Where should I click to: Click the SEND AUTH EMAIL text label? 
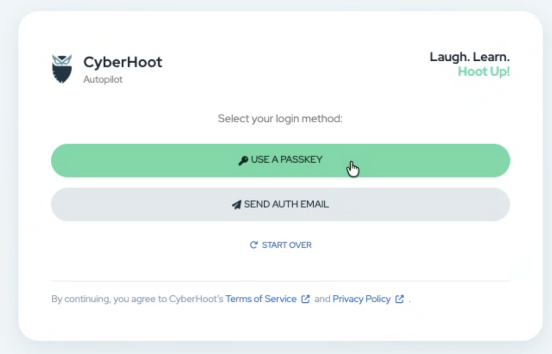click(286, 204)
